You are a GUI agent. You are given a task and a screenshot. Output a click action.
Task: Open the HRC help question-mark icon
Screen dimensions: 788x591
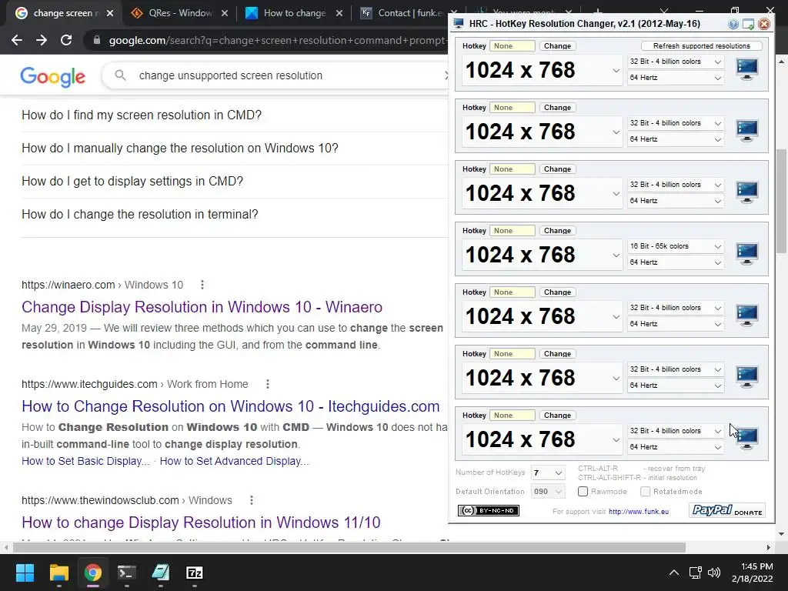click(x=733, y=24)
